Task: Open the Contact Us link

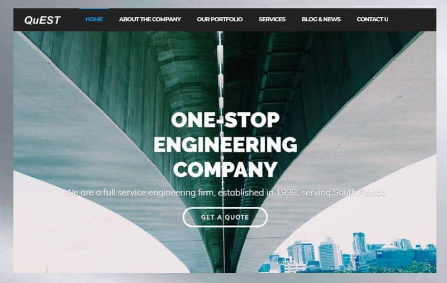Action: (372, 20)
